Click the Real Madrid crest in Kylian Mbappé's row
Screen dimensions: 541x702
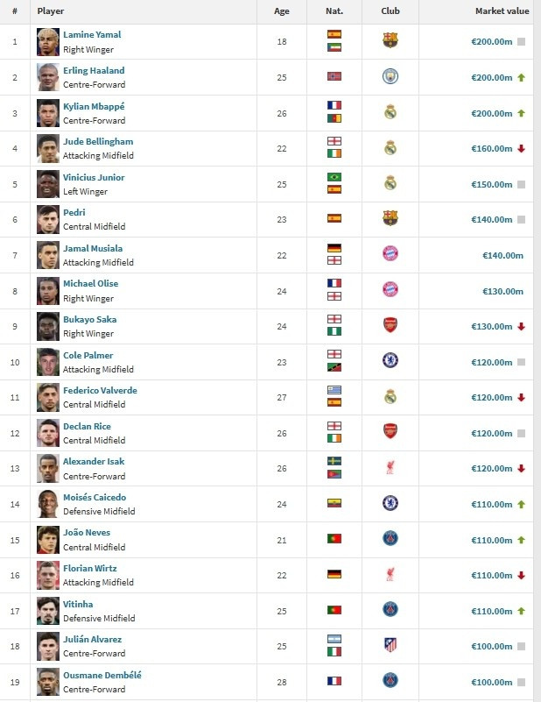point(390,112)
